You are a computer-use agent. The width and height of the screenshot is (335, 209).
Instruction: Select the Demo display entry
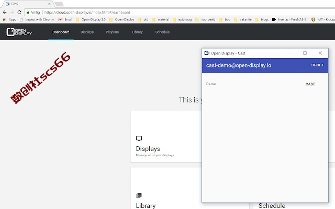(211, 84)
